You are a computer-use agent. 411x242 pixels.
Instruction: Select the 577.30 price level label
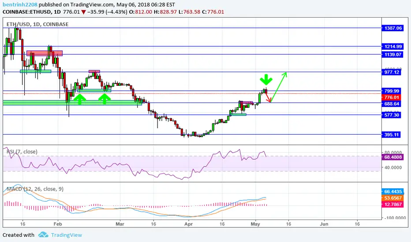[392, 115]
